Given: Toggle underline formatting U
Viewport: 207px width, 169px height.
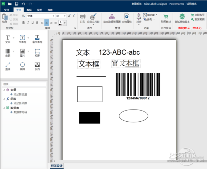Looking at the screenshot, I should pos(32,23).
